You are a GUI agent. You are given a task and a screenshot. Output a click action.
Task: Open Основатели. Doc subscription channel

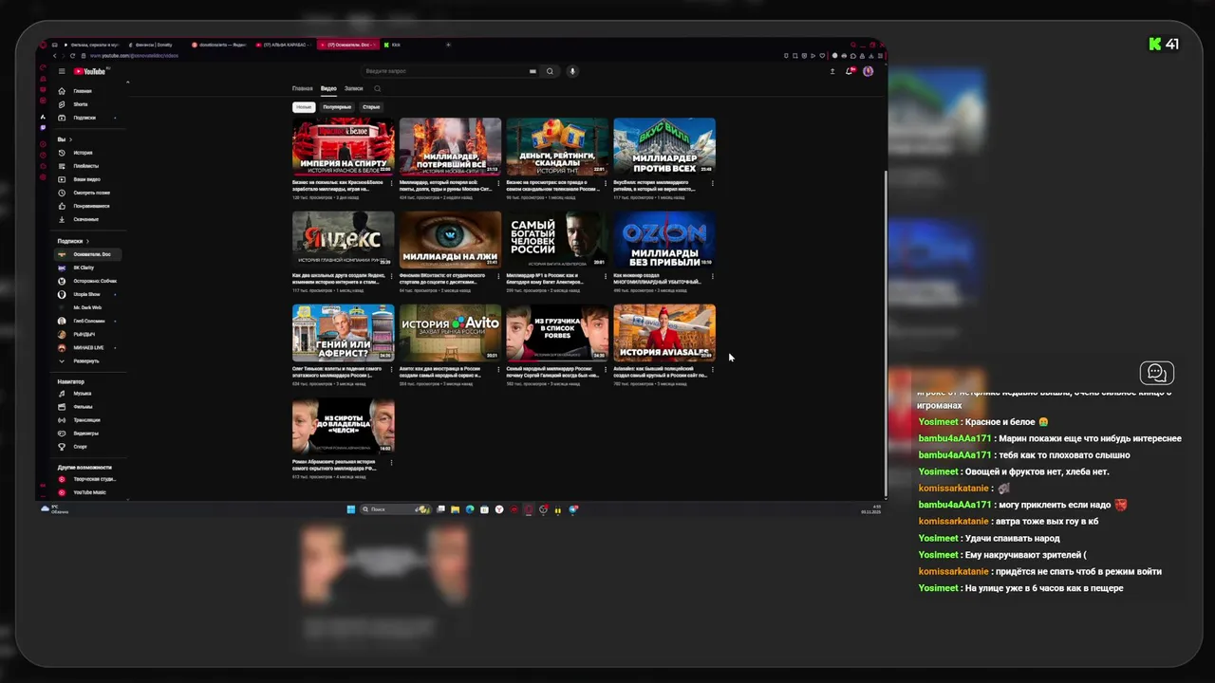(87, 254)
